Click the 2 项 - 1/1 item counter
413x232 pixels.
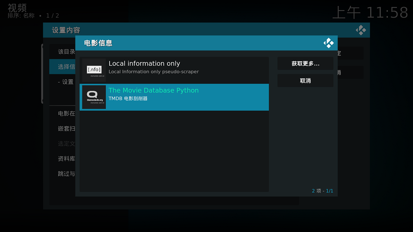tap(323, 191)
